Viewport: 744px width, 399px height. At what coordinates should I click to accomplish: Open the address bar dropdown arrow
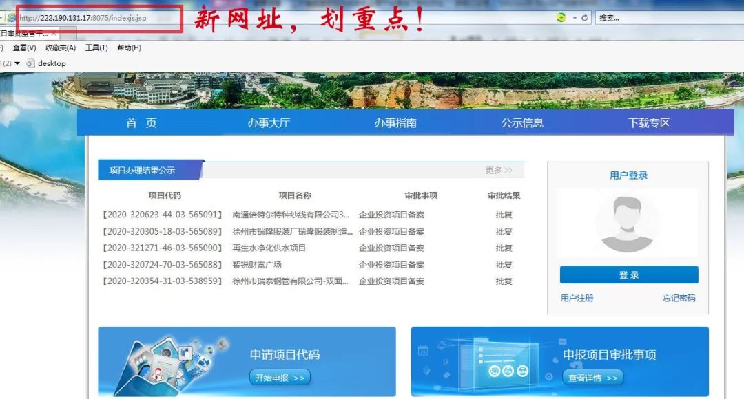575,18
